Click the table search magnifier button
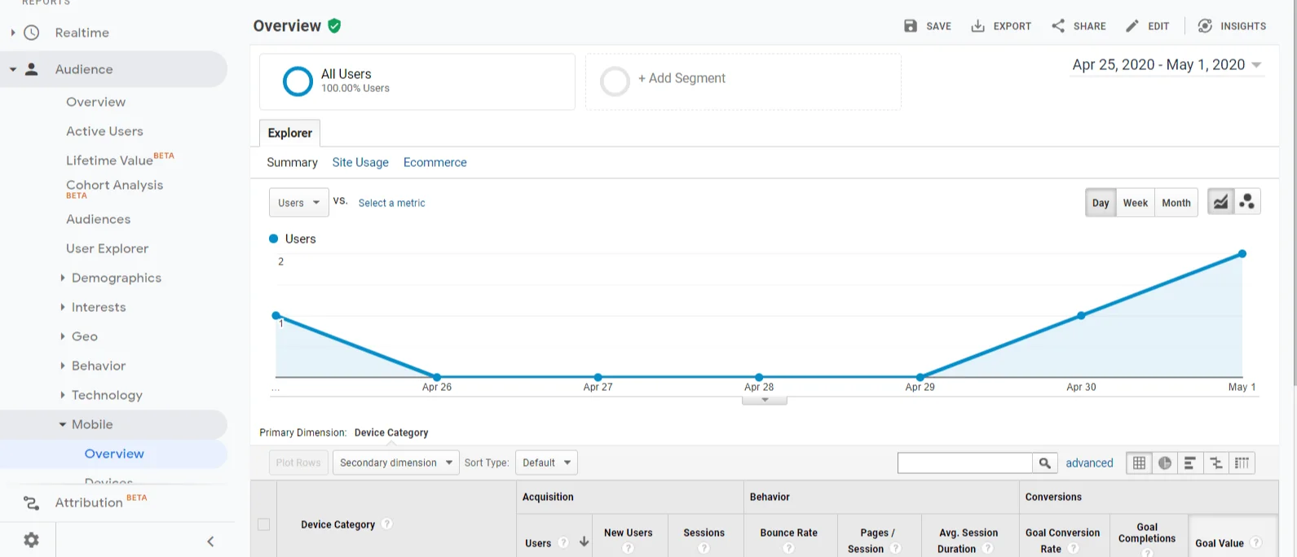This screenshot has height=557, width=1297. (1044, 463)
